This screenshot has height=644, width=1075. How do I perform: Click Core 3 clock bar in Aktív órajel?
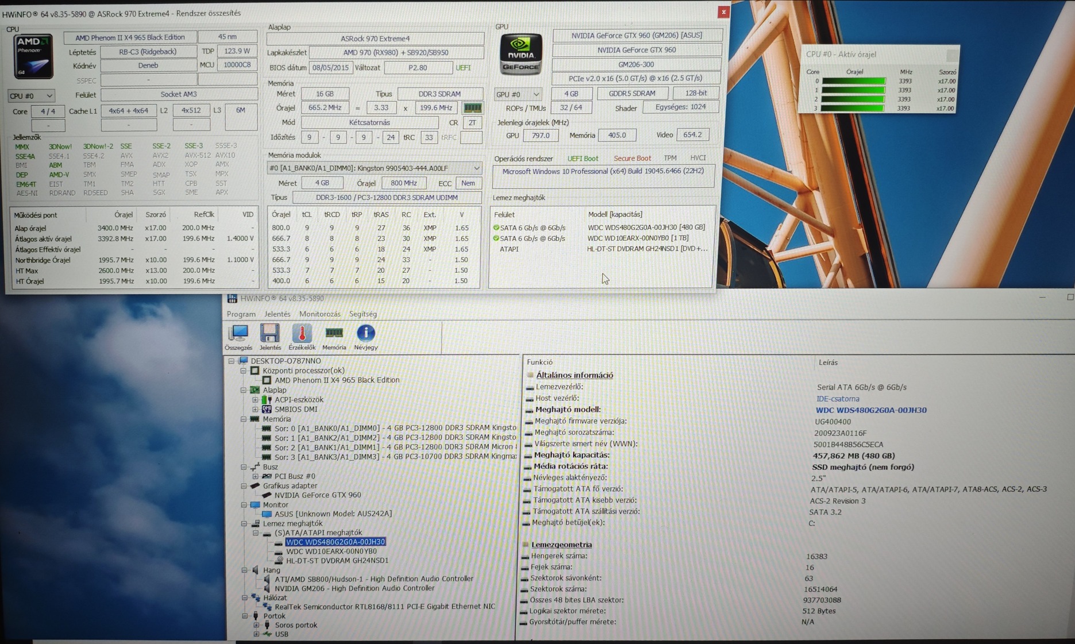click(853, 108)
